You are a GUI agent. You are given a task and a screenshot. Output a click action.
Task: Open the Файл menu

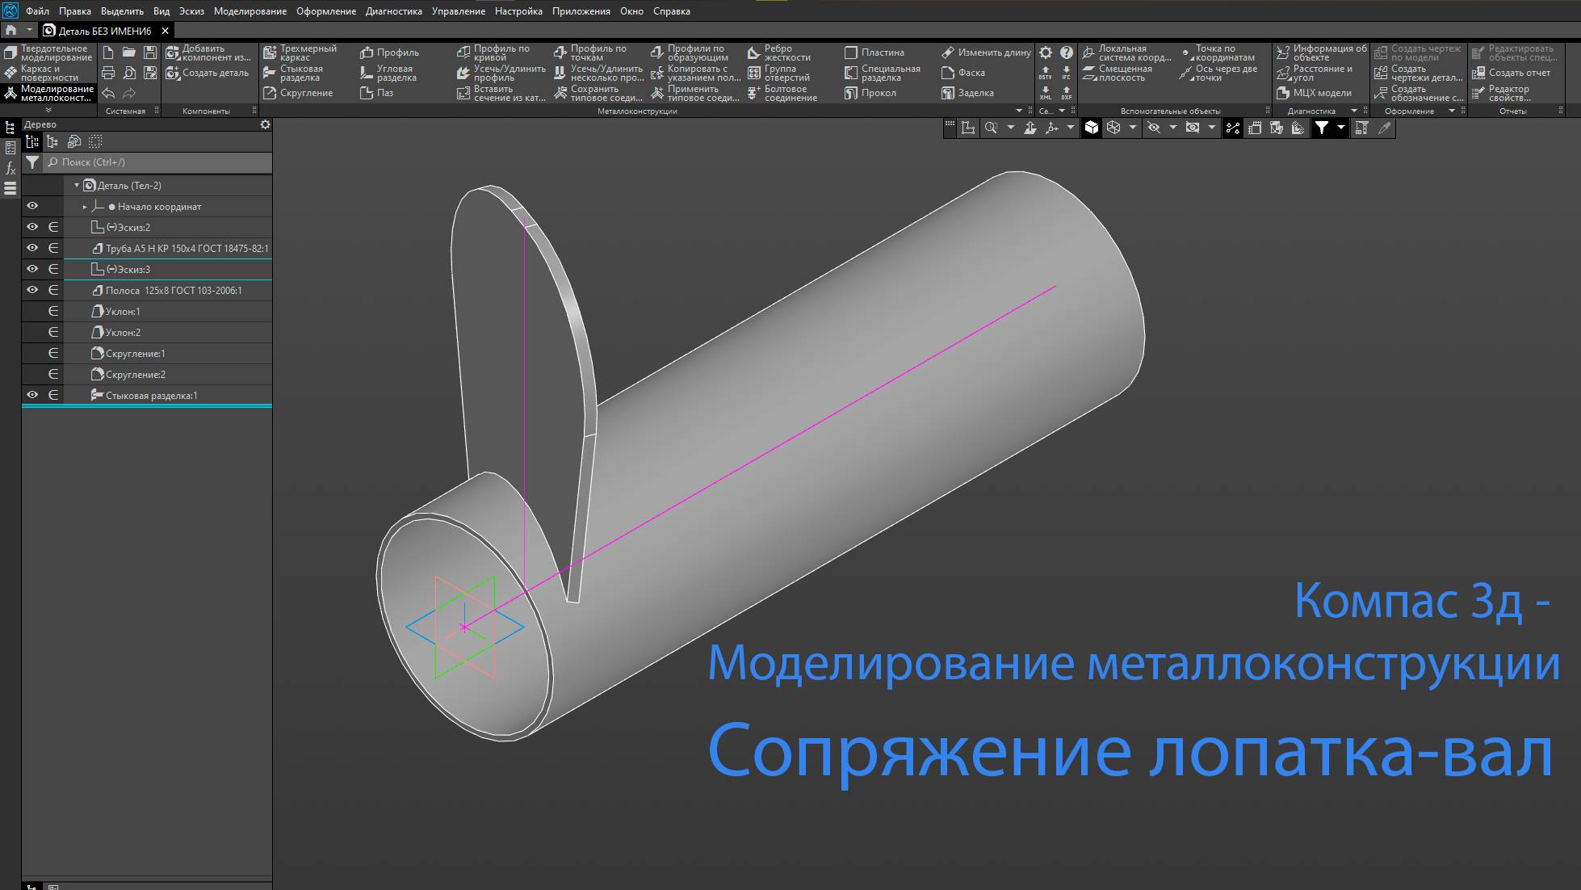pyautogui.click(x=37, y=11)
